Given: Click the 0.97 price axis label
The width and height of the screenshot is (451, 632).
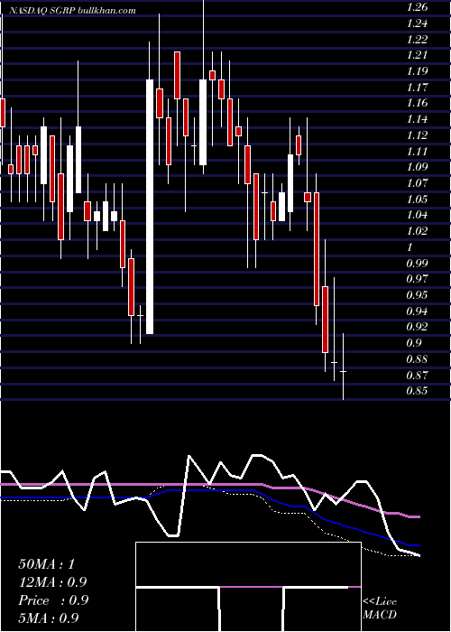Looking at the screenshot, I should coord(417,278).
